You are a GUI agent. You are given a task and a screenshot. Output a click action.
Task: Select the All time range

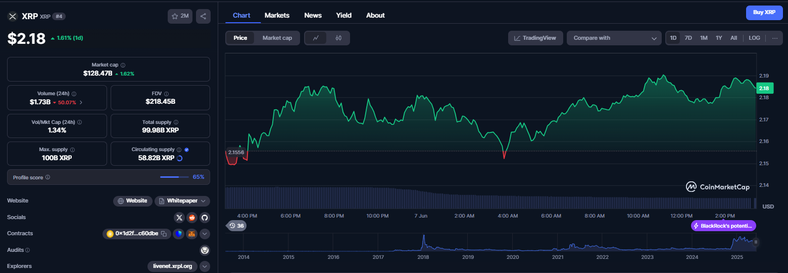click(733, 38)
